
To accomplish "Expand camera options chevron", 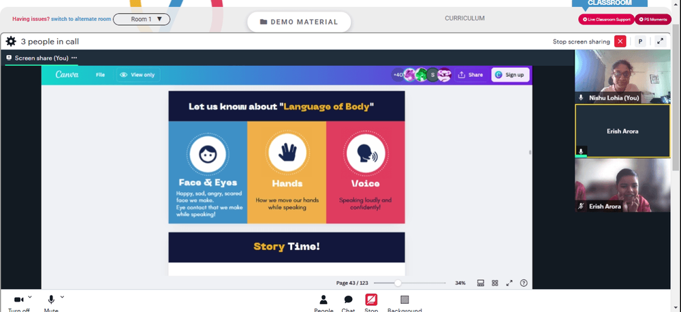I will tap(30, 297).
